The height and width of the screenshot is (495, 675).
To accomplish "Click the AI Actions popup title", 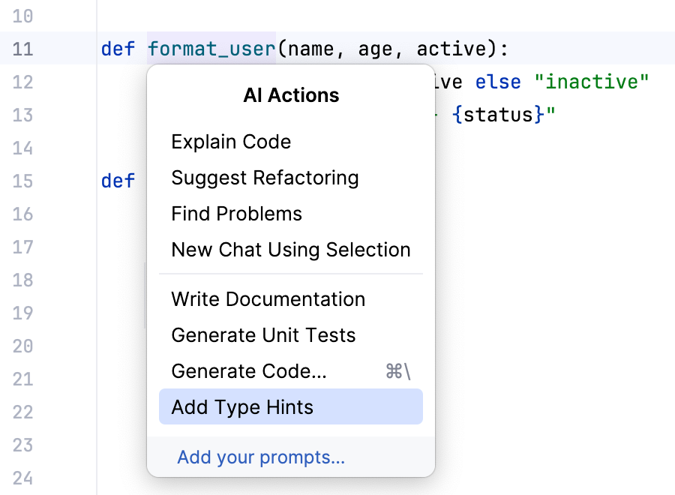I will coord(290,95).
